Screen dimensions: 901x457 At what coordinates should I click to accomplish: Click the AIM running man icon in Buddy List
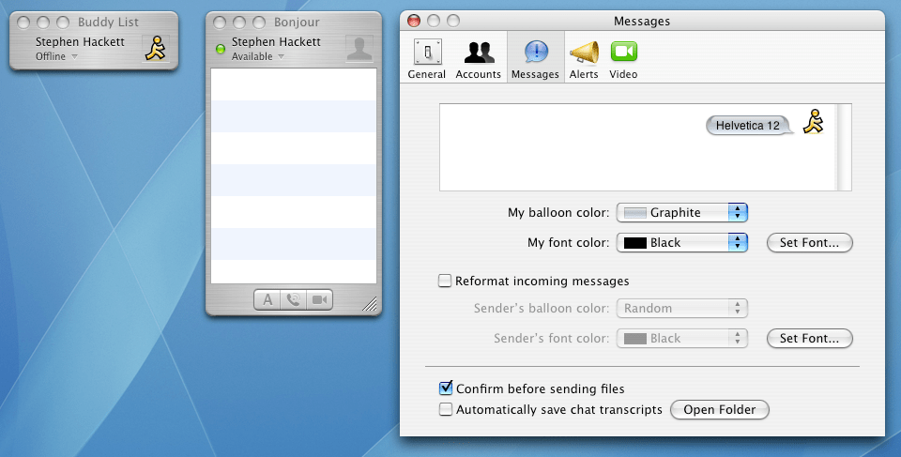point(156,48)
